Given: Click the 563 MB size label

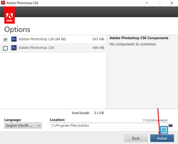Looking at the screenshot, I should 98,39.
